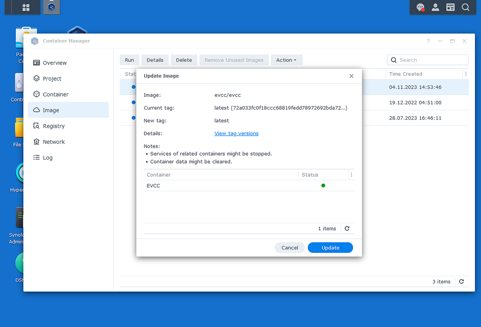Image resolution: width=481 pixels, height=327 pixels.
Task: Click the Container column header
Action: [x=221, y=175]
